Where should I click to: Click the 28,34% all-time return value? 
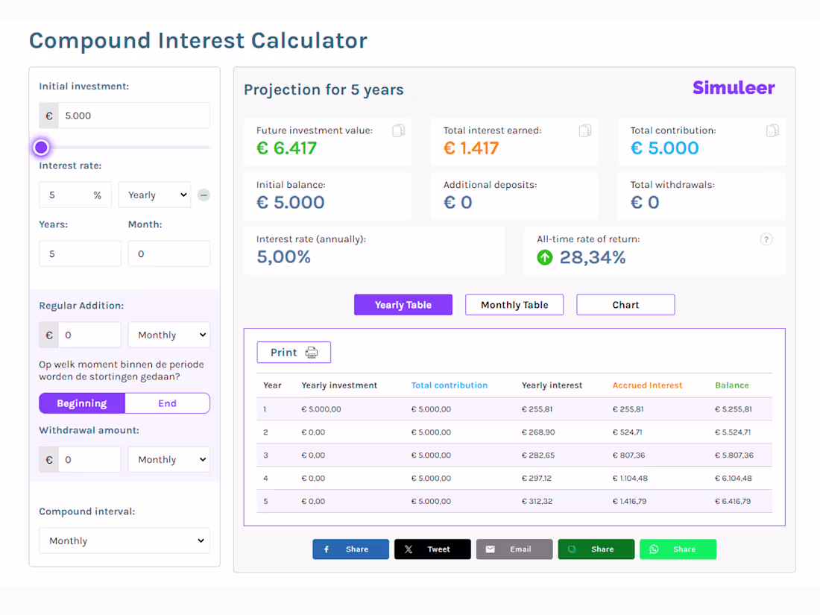tap(593, 257)
